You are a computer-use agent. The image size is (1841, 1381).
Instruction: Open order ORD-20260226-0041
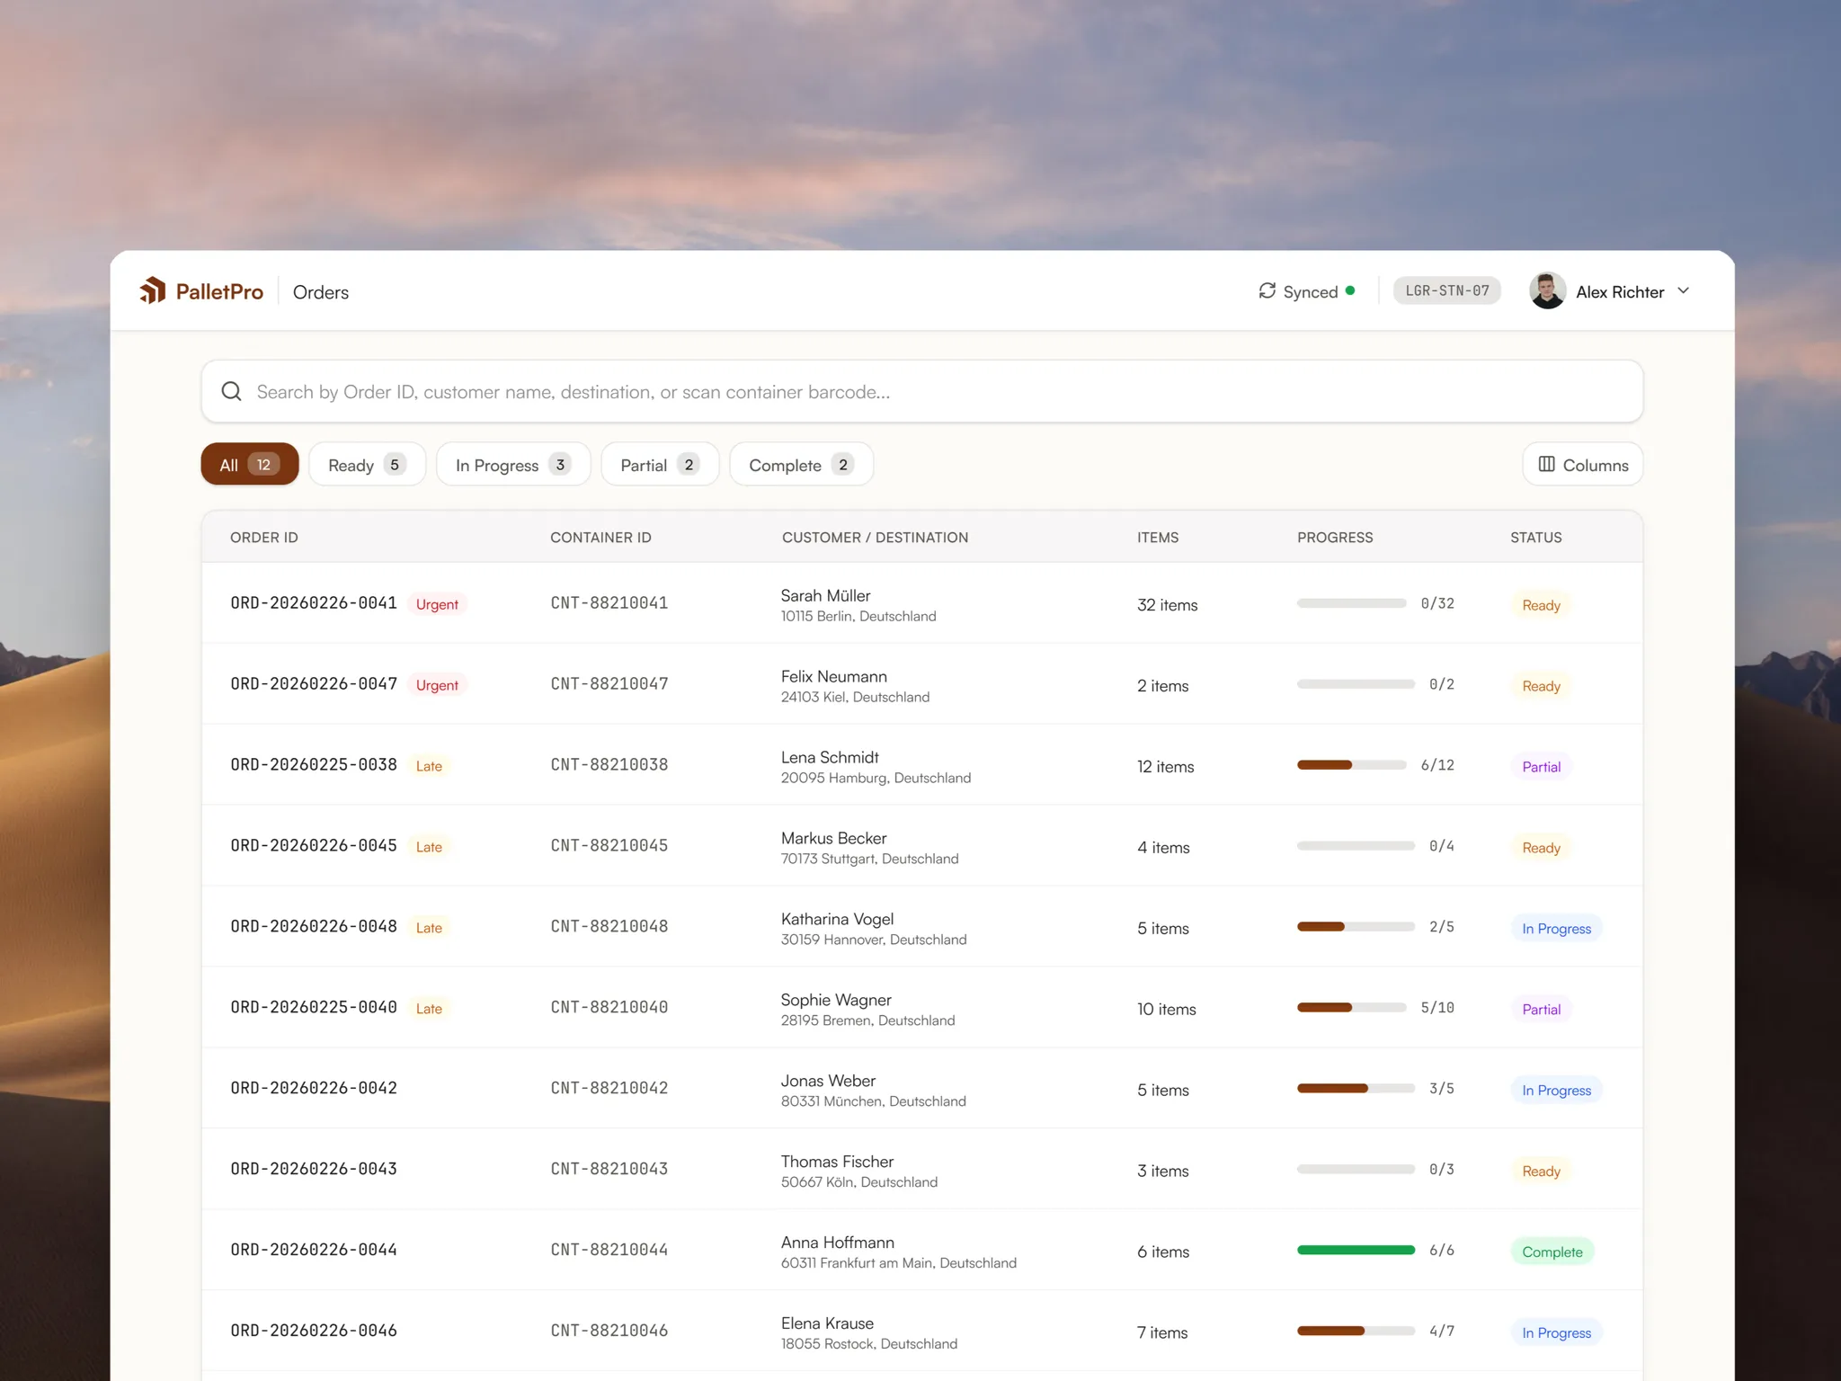click(314, 603)
